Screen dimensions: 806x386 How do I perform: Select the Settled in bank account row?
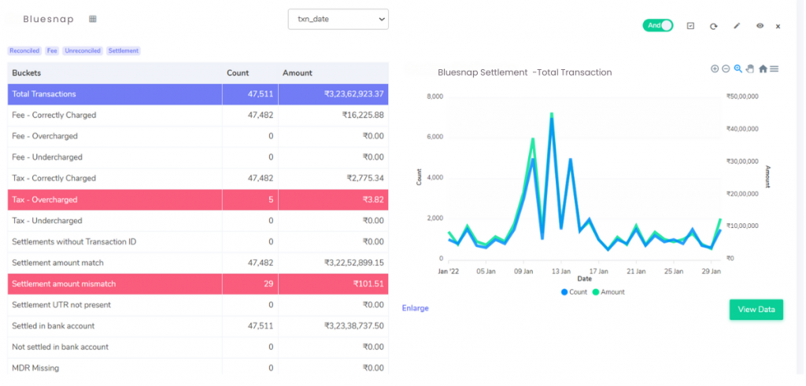[x=198, y=326]
